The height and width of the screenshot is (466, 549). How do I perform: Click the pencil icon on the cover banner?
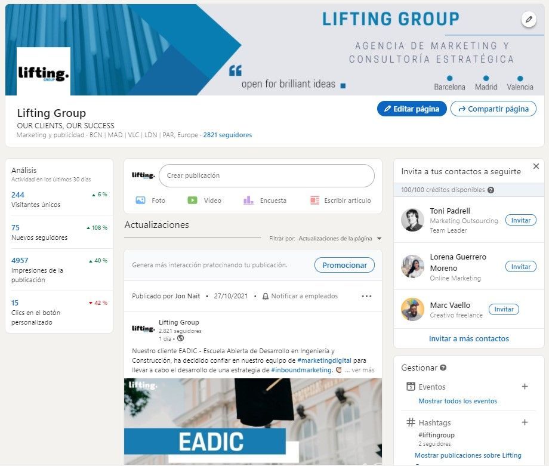click(x=529, y=19)
